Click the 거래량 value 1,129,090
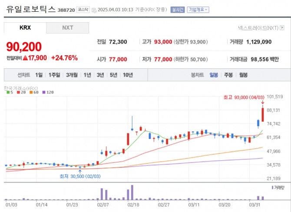 [259, 42]
